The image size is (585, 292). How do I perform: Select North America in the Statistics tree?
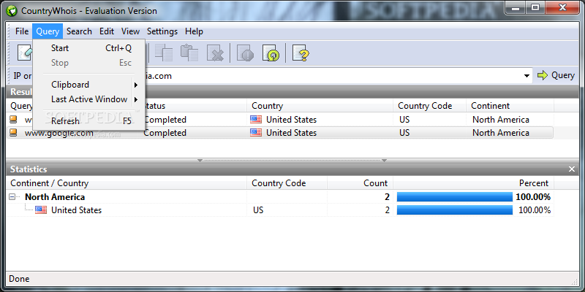55,196
